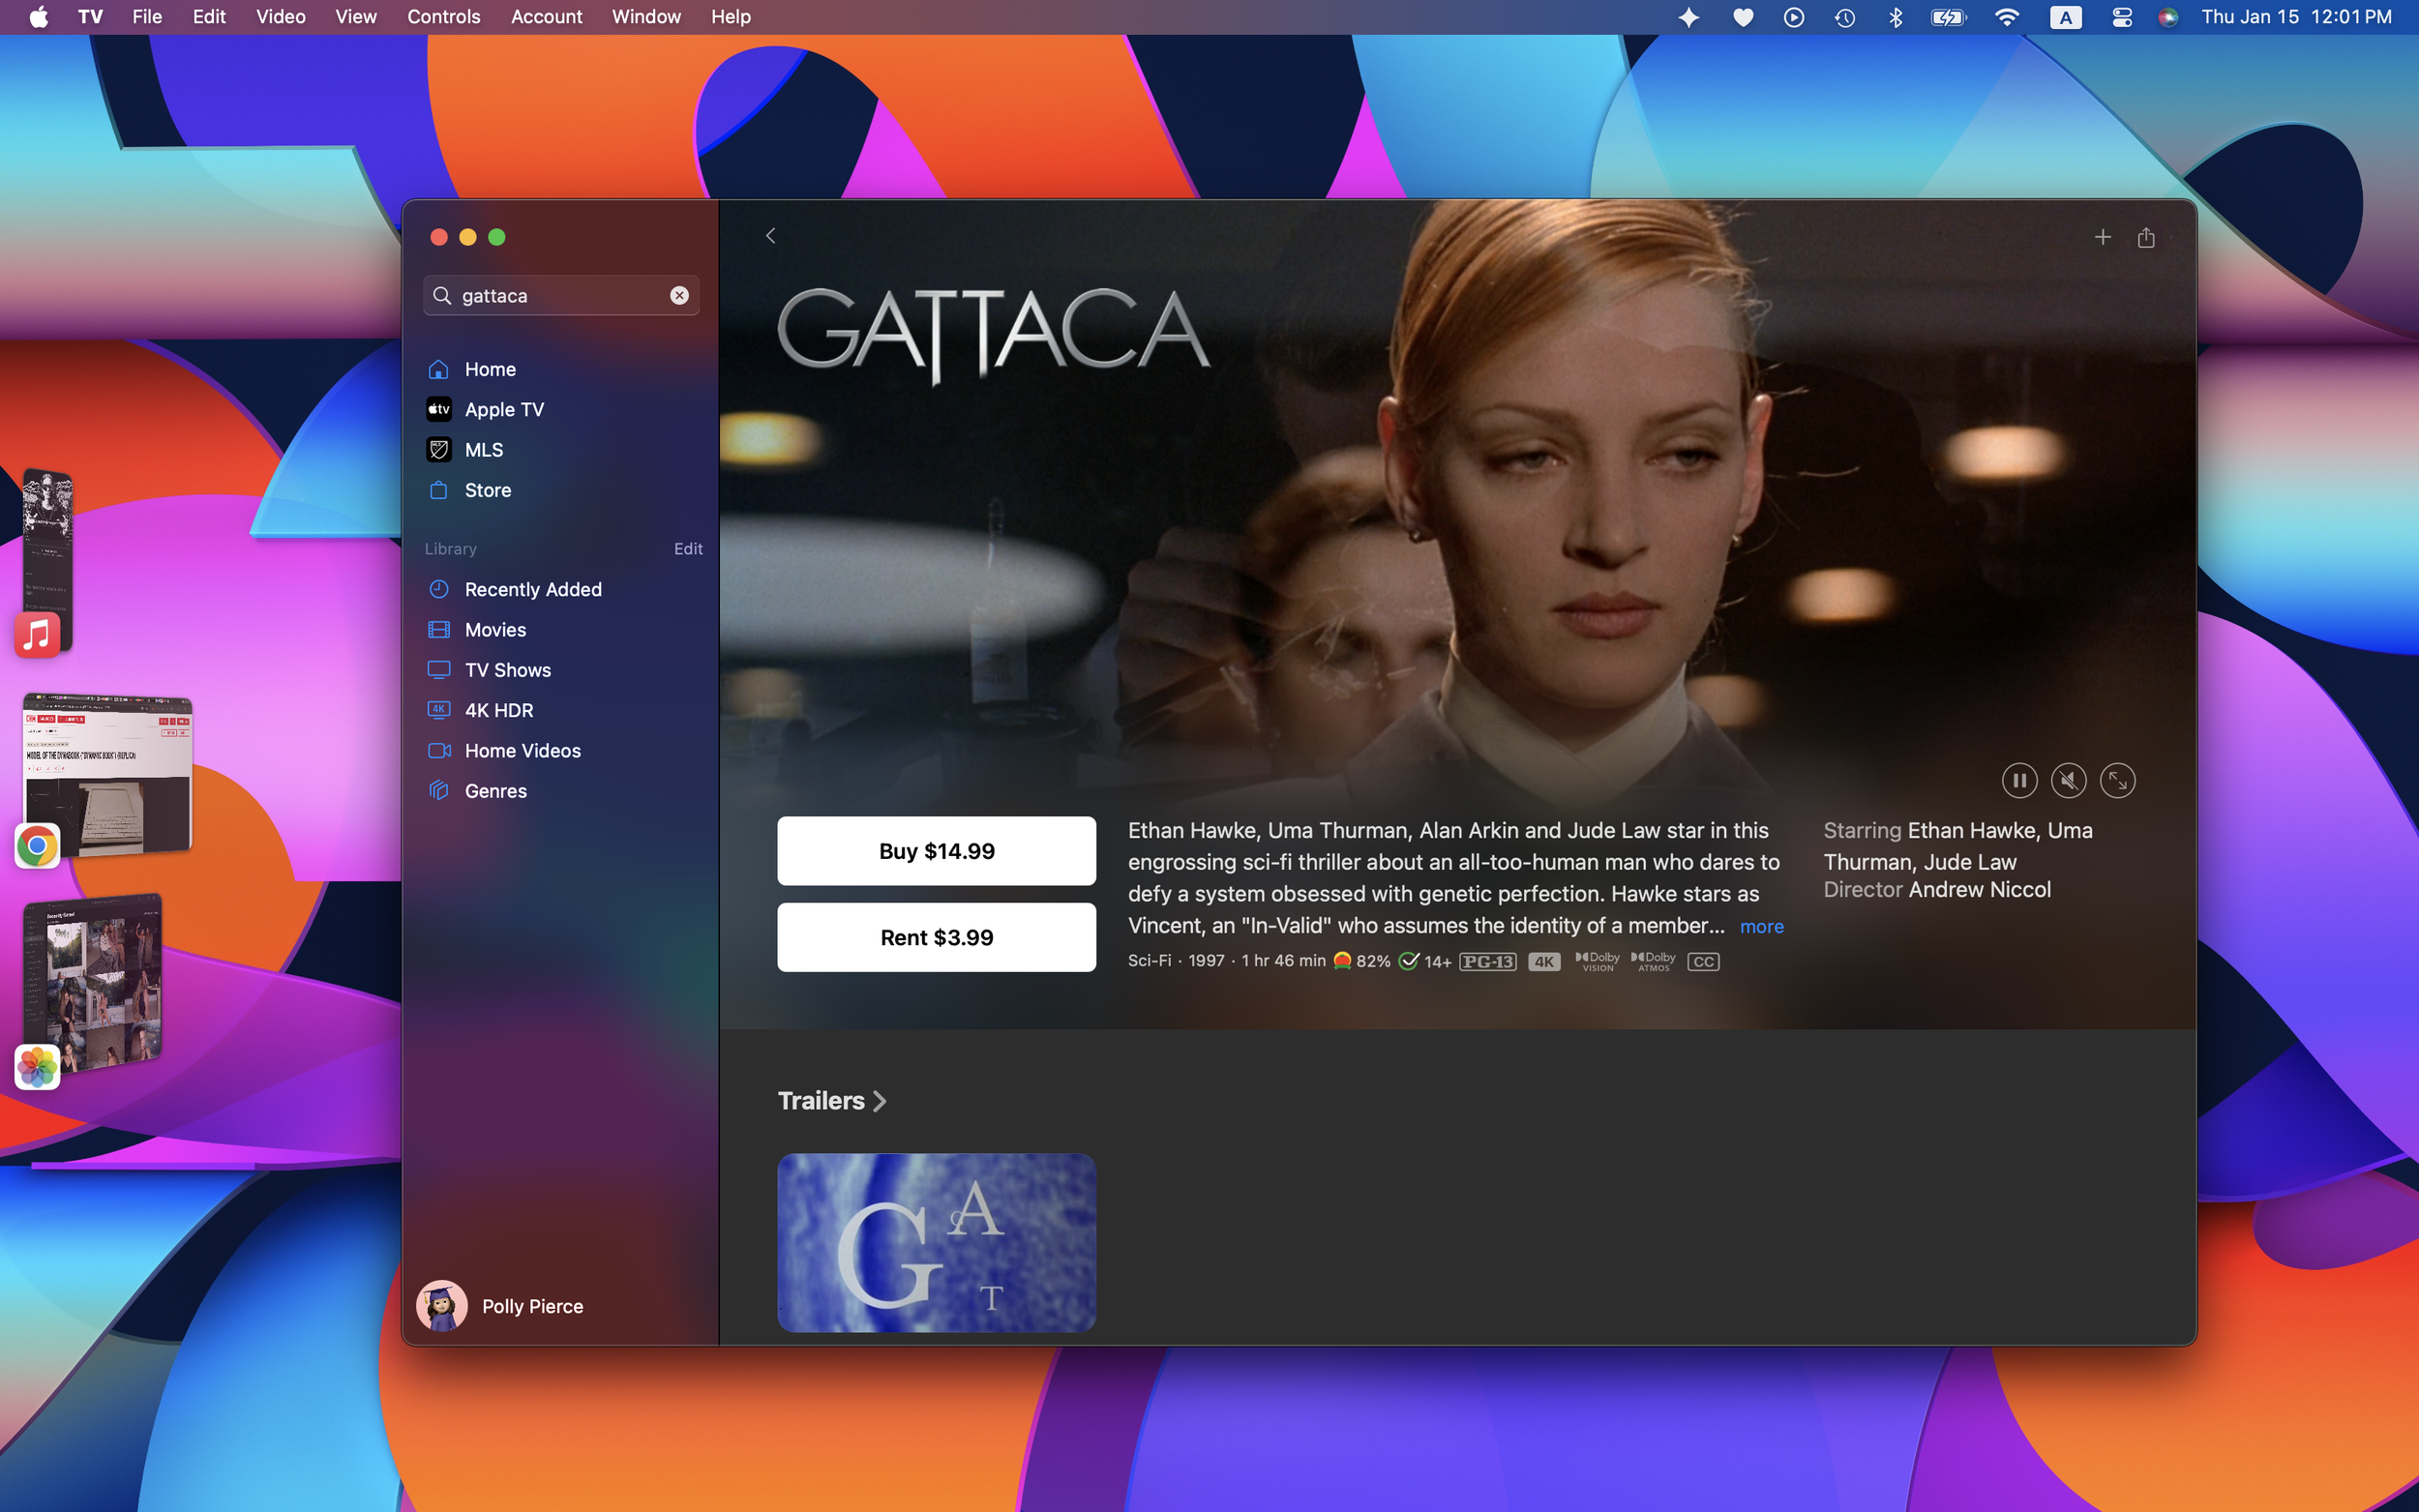Expand the Trailers section chevron
Viewport: 2419px width, 1512px height.
point(879,1101)
